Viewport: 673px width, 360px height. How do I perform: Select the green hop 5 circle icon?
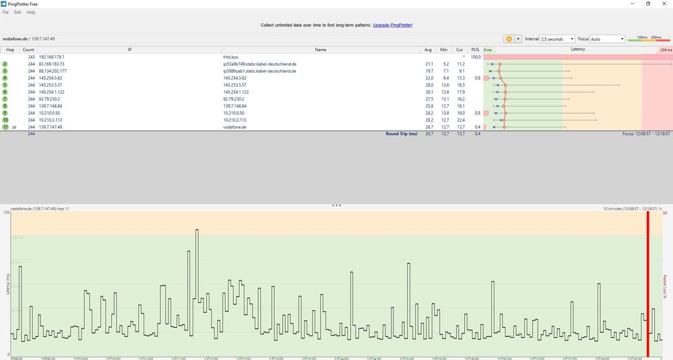tap(5, 85)
